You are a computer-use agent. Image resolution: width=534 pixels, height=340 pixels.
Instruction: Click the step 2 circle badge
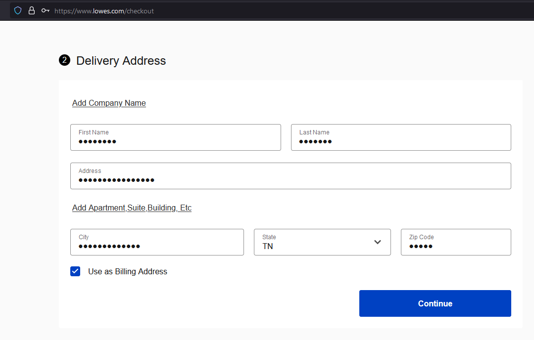click(64, 60)
